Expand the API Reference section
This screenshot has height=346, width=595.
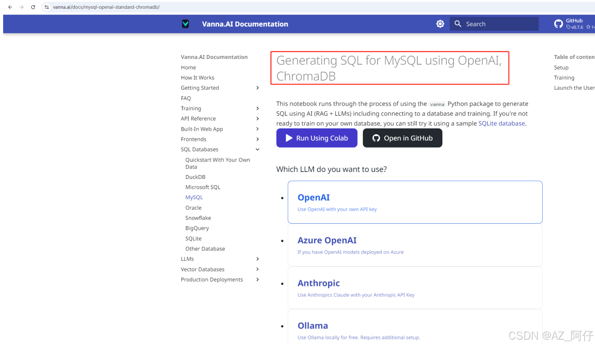pyautogui.click(x=257, y=119)
